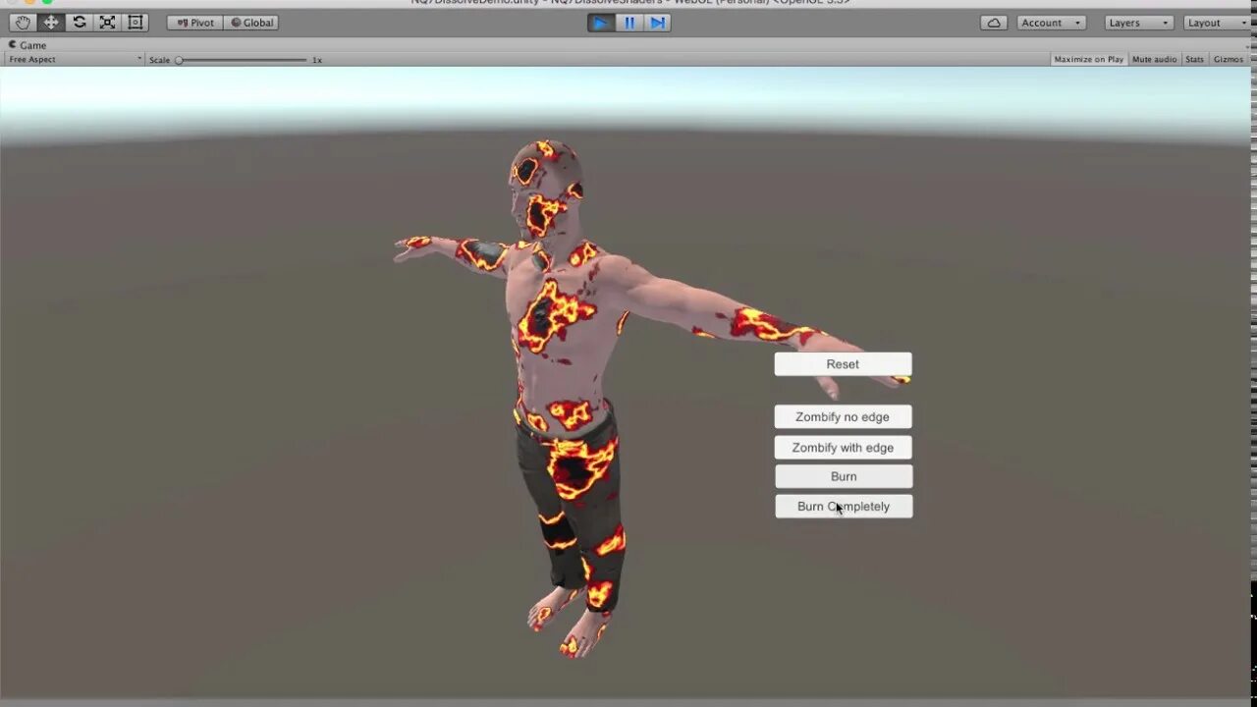Screen dimensions: 1257x707
Task: Select the Hand tool
Action: point(23,23)
